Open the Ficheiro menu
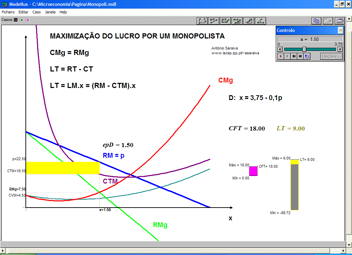This screenshot has width=352, height=255. click(8, 12)
